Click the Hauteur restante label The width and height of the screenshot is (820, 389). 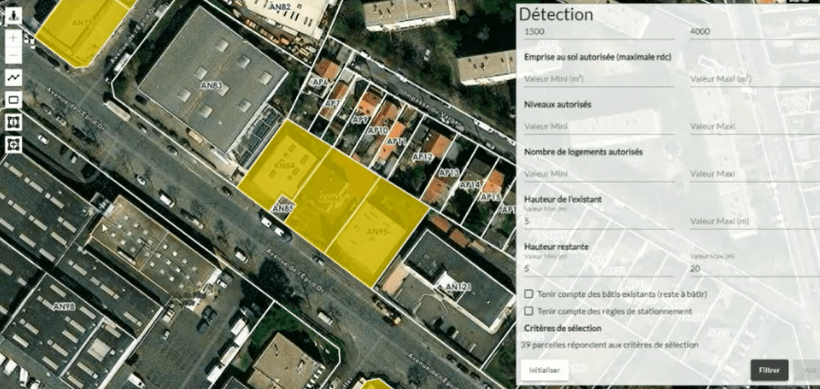(556, 247)
